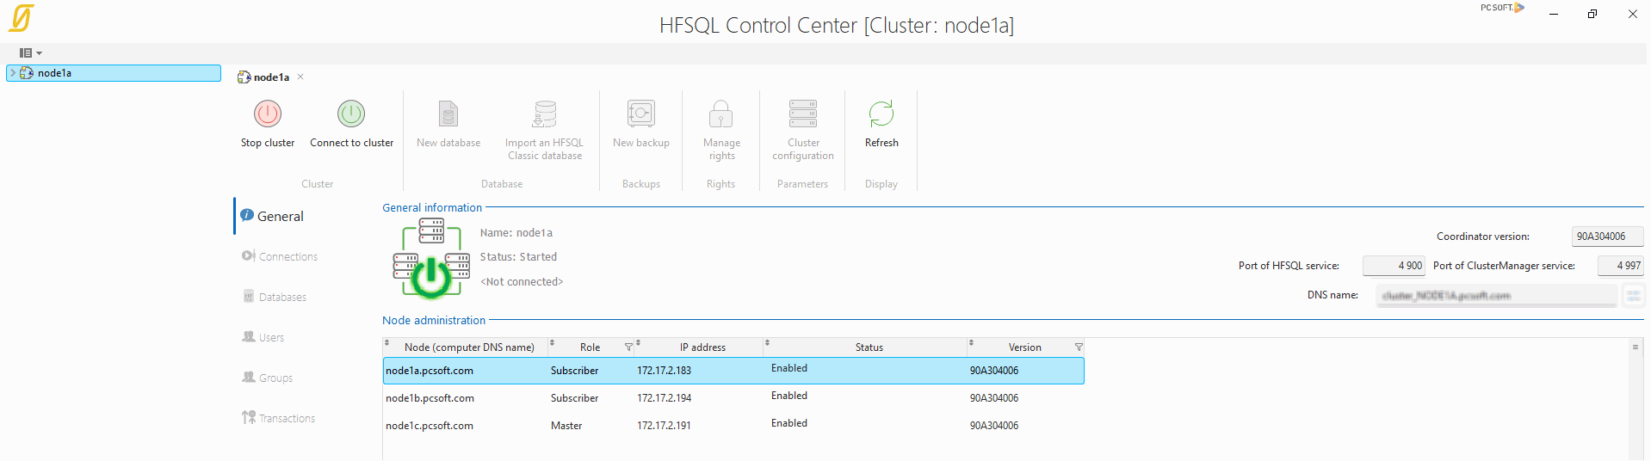Screen dimensions: 1651x461
Task: Click the Status: Started text
Action: [518, 257]
